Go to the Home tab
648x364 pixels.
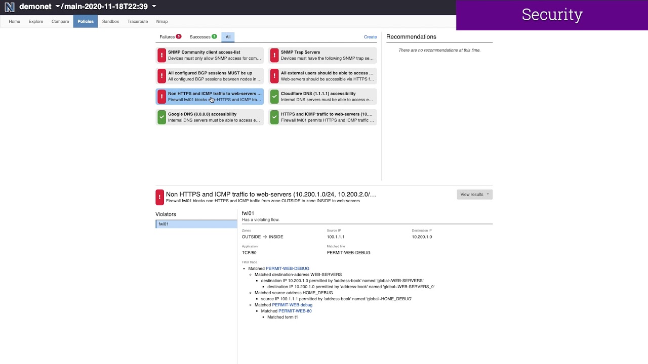click(14, 22)
